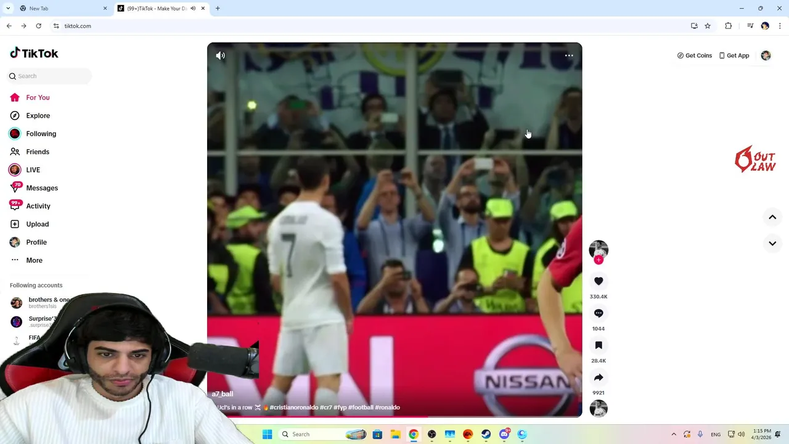Image resolution: width=789 pixels, height=444 pixels.
Task: Open Chrome three-dot menu
Action: (x=780, y=26)
